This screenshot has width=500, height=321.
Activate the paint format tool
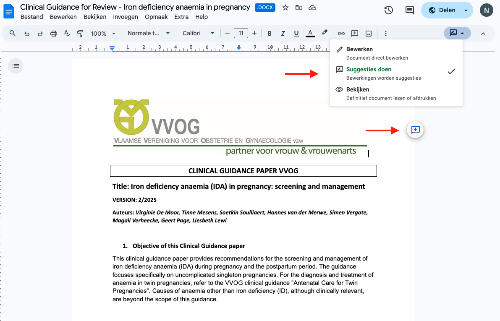click(x=80, y=34)
